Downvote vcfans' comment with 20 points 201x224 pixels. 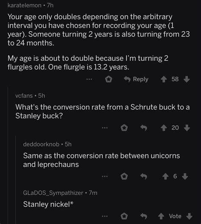click(x=187, y=128)
